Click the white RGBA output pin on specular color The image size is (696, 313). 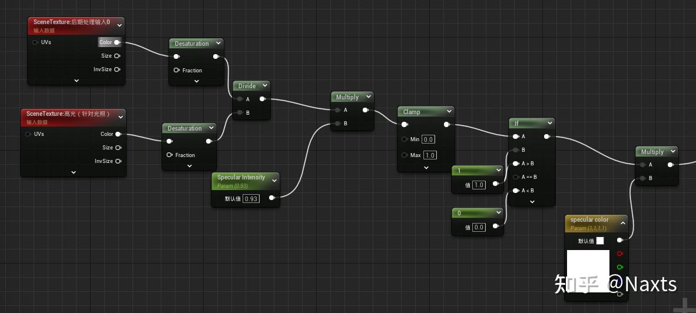click(620, 240)
